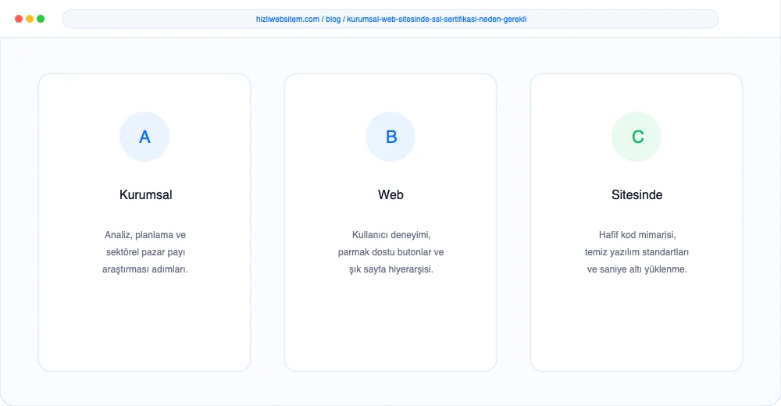
Task: Select the text 'Analiz, planlama ve'
Action: [145, 235]
